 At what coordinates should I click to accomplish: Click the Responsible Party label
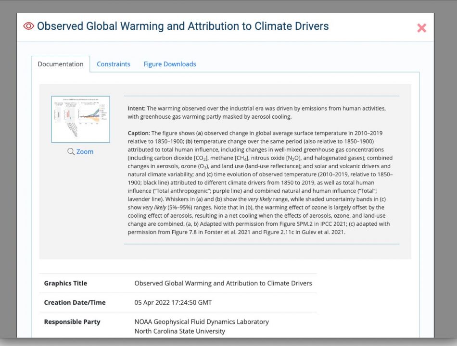point(72,322)
